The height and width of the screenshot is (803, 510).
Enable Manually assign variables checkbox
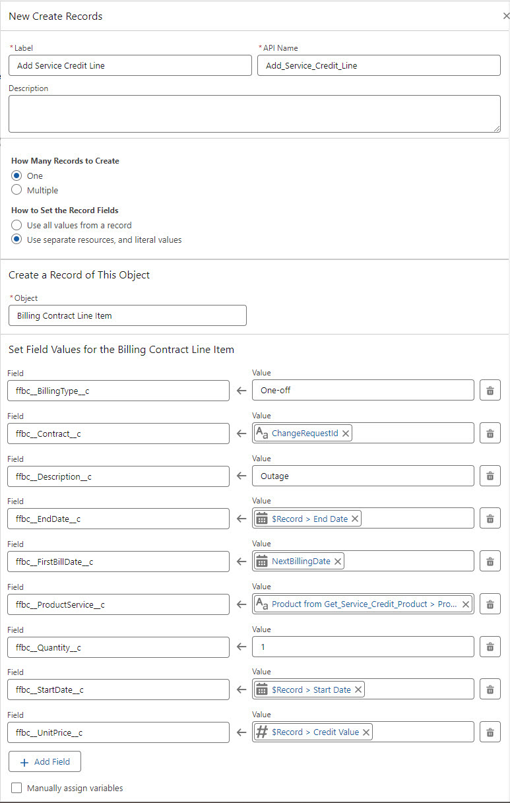[x=16, y=788]
